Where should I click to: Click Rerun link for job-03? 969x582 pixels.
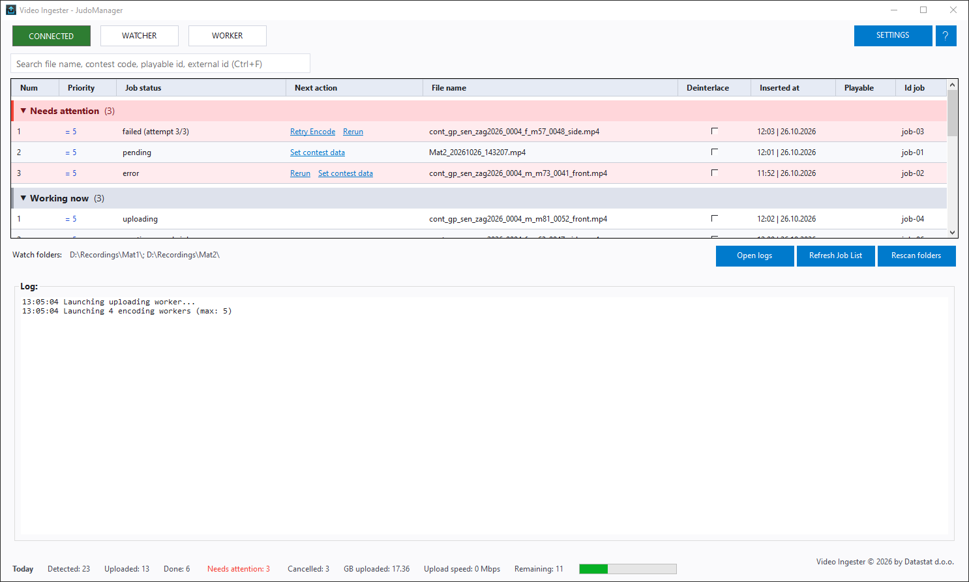pos(353,132)
